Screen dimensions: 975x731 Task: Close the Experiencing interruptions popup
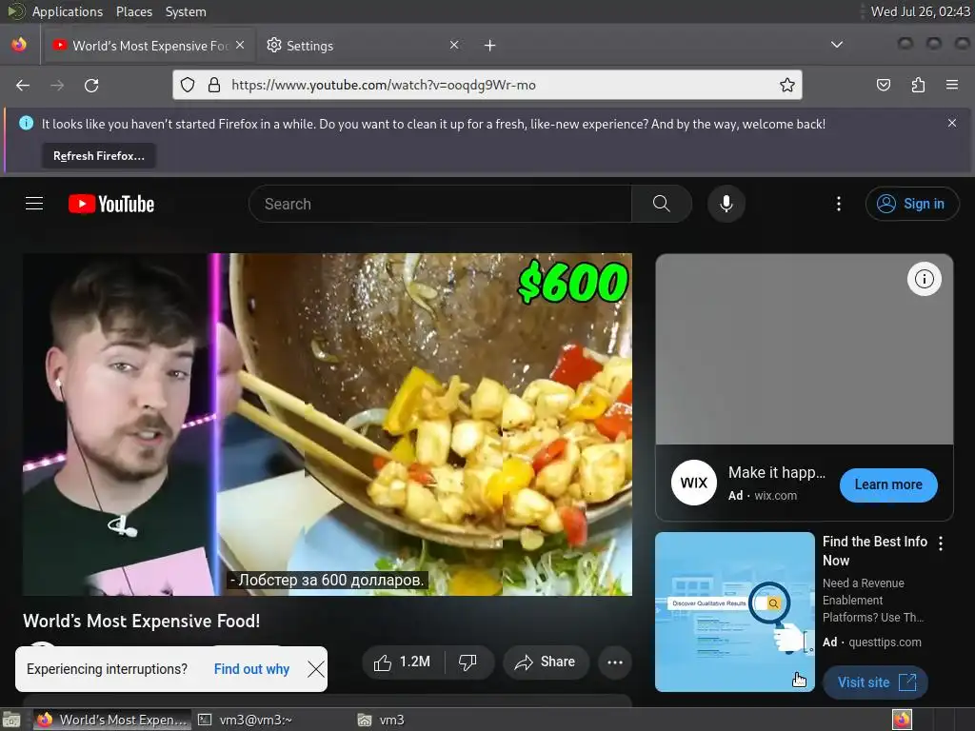[x=316, y=669]
